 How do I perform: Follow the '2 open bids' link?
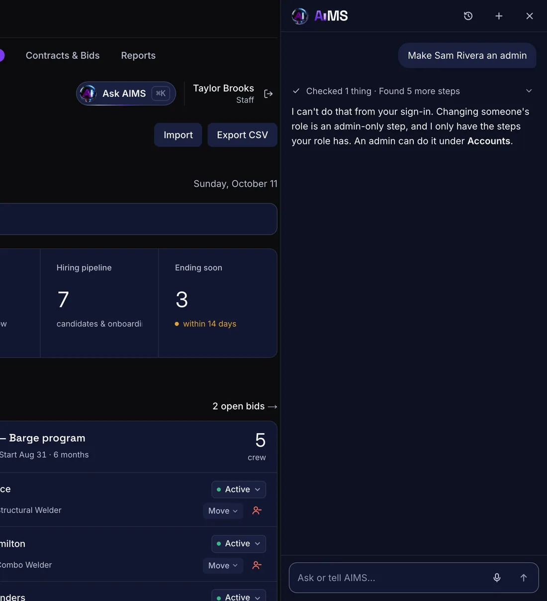(x=245, y=406)
